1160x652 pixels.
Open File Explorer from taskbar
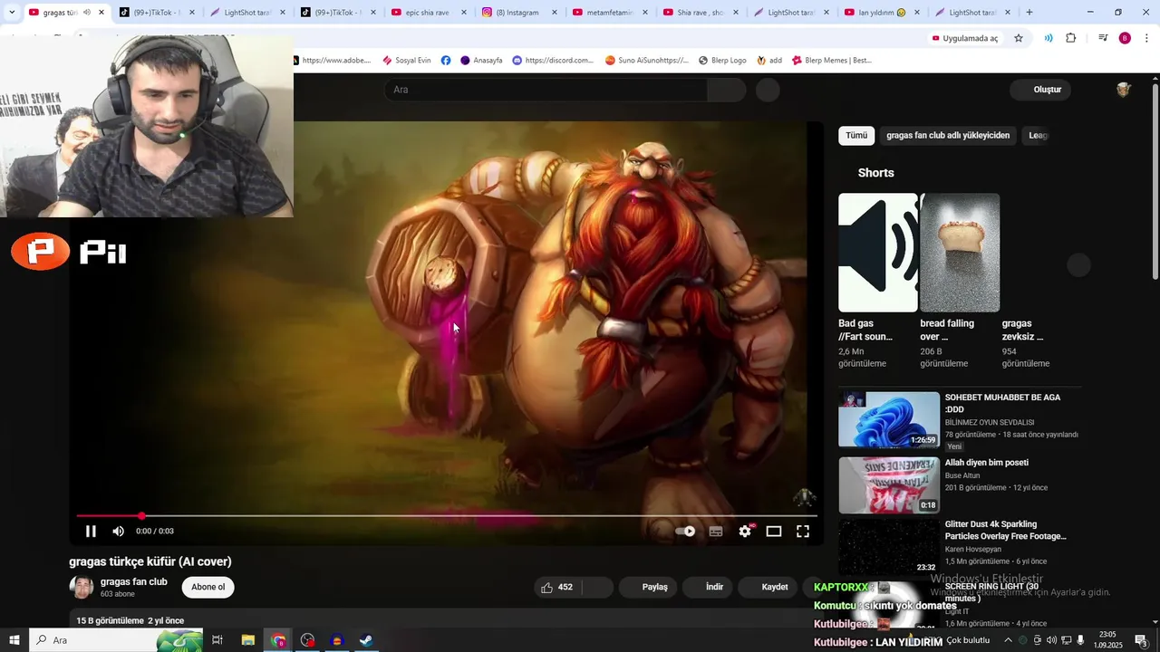tap(247, 640)
